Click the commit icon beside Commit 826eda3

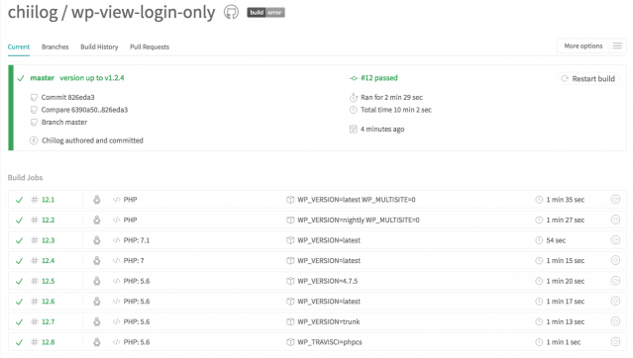click(x=34, y=97)
